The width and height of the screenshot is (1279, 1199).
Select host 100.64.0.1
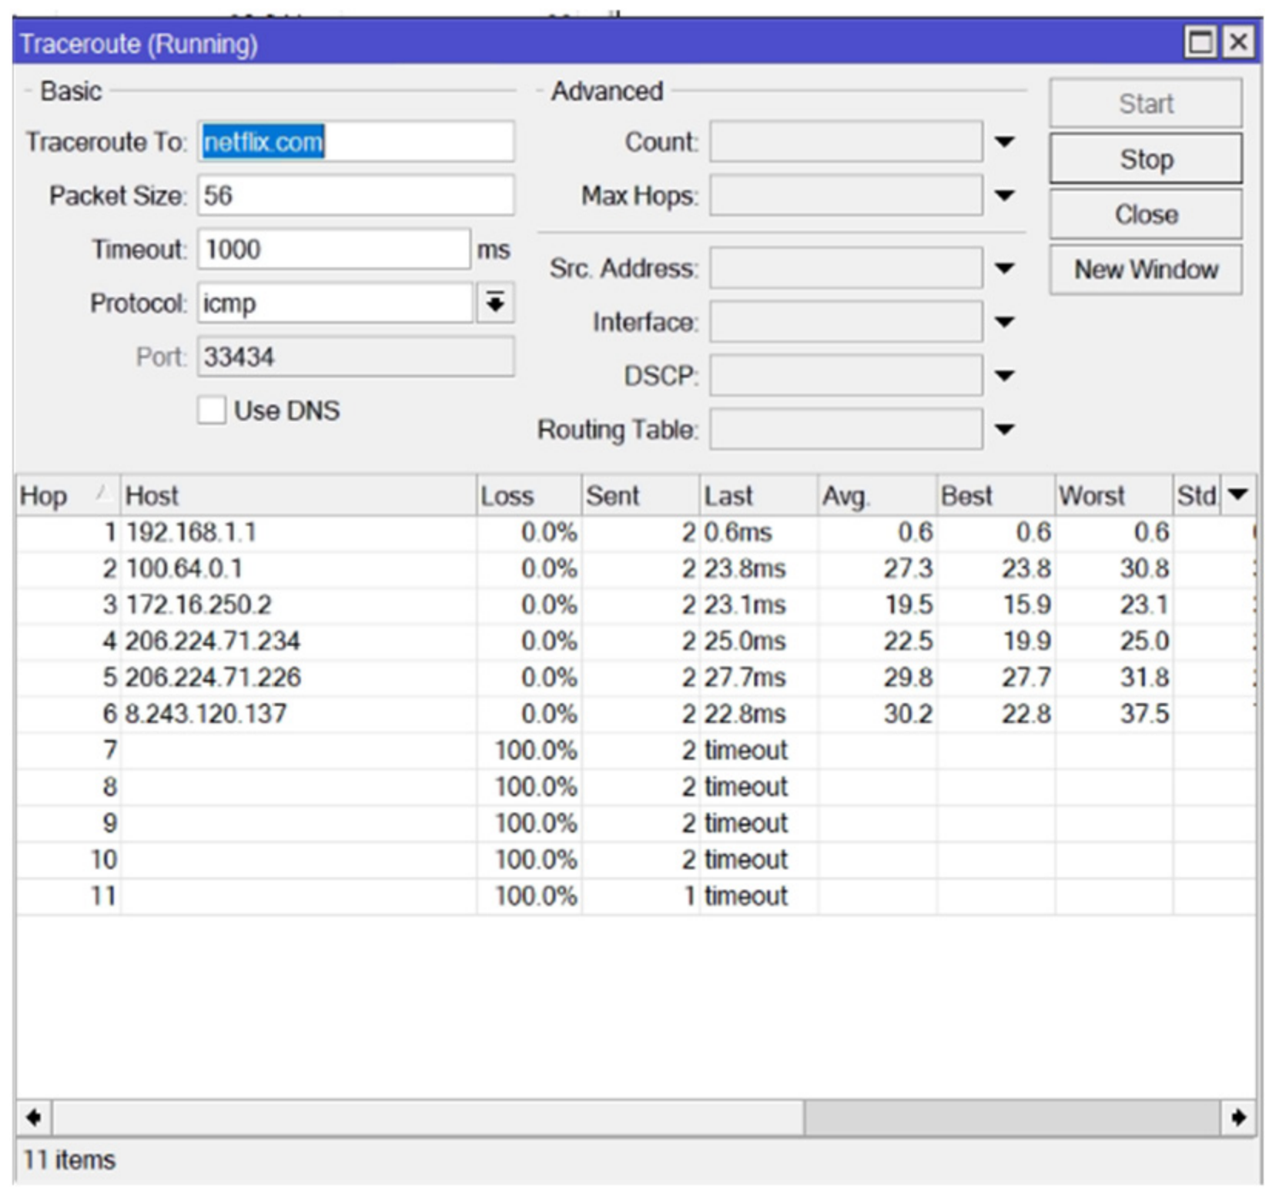point(184,568)
